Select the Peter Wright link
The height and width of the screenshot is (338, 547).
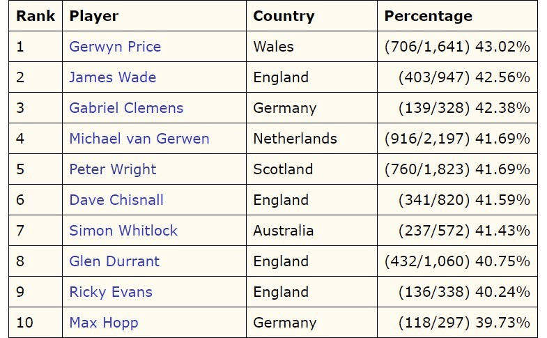click(112, 169)
